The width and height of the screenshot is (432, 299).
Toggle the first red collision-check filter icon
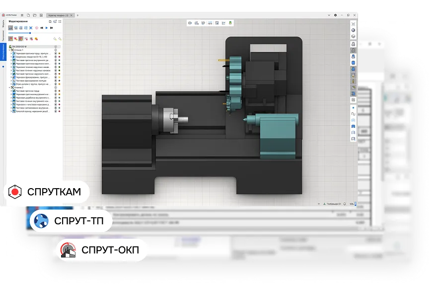pos(10,39)
